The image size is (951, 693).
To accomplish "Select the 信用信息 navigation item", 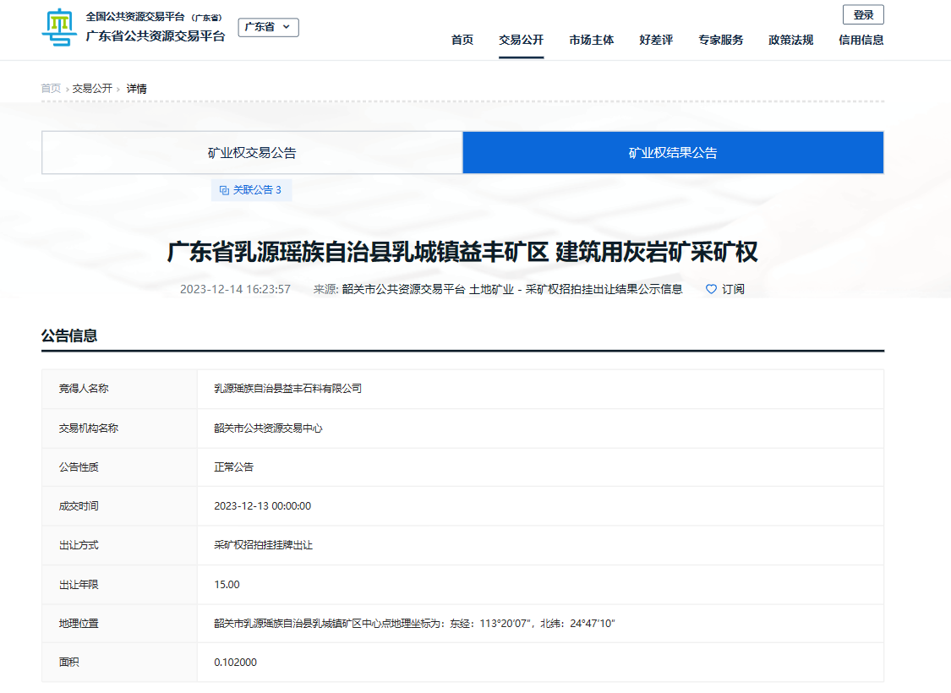I will pyautogui.click(x=861, y=40).
